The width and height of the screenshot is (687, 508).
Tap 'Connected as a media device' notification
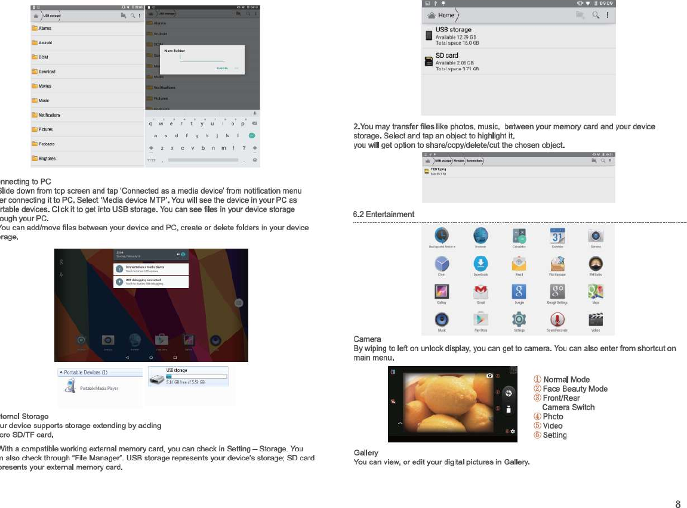point(151,269)
